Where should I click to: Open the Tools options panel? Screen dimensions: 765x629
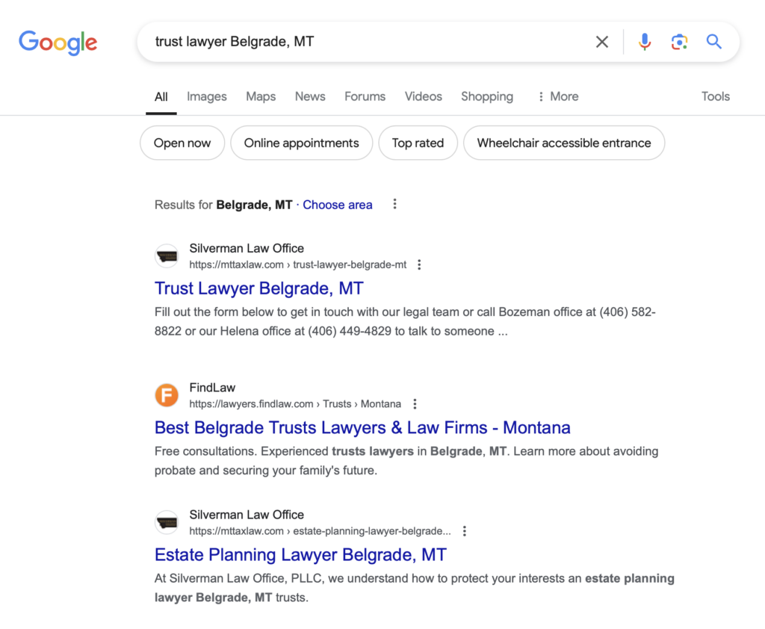715,96
